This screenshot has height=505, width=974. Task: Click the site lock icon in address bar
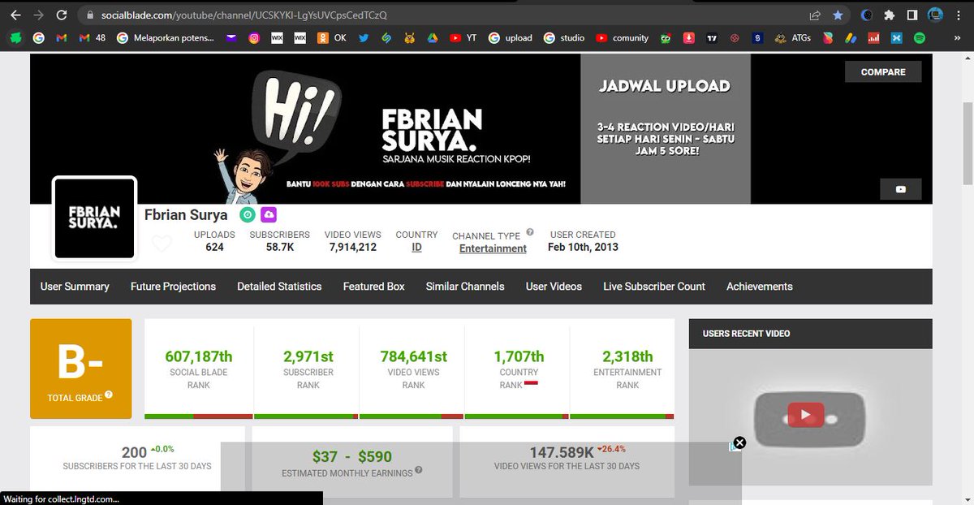(x=90, y=15)
